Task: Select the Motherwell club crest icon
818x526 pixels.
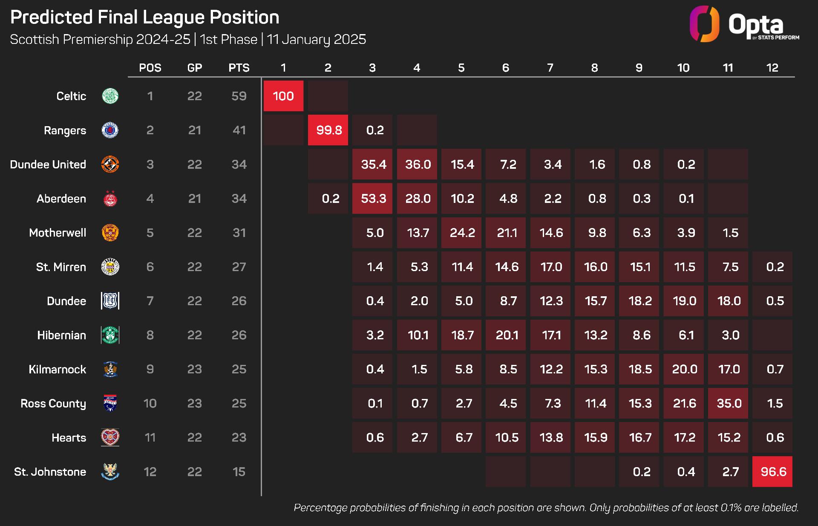Action: [x=110, y=233]
